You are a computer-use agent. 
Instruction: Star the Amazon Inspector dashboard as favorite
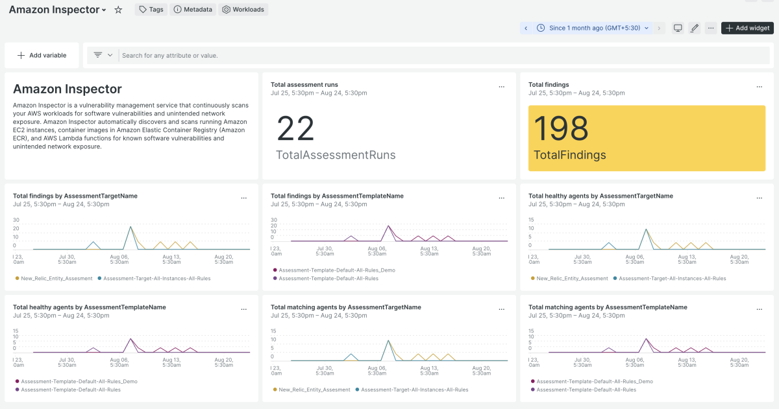coord(118,10)
